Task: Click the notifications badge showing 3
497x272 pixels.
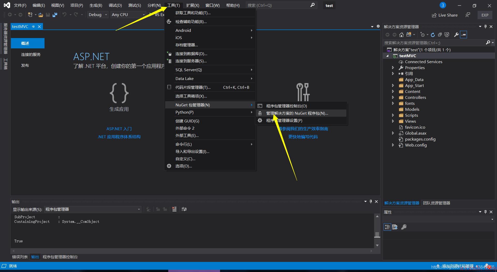Action: 443,5
